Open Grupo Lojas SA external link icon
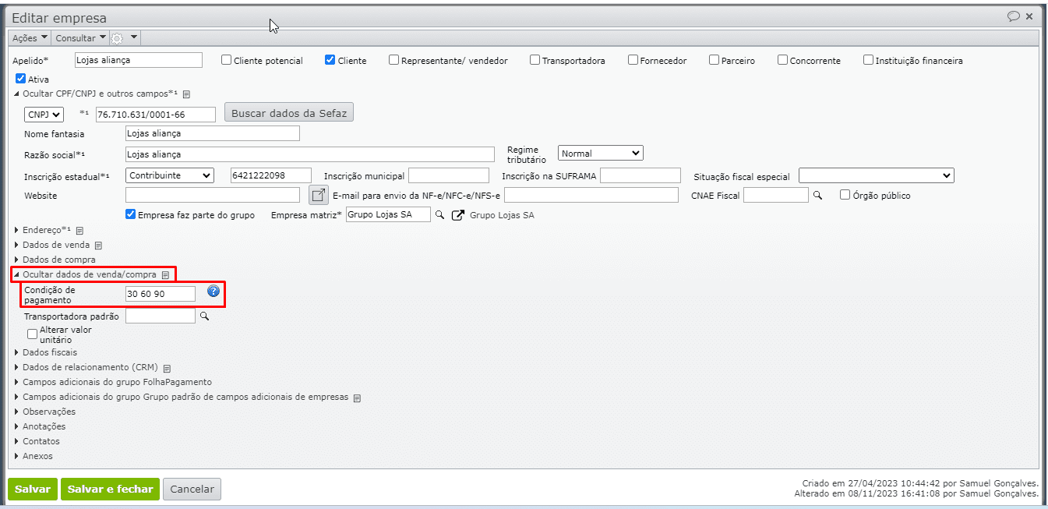This screenshot has width=1048, height=509. (x=458, y=215)
